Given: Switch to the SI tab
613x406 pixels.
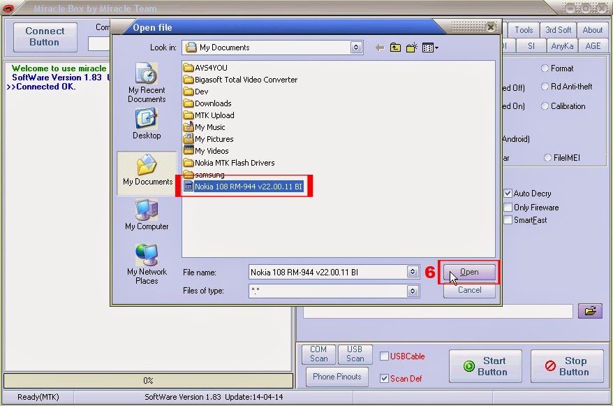Looking at the screenshot, I should (x=531, y=45).
